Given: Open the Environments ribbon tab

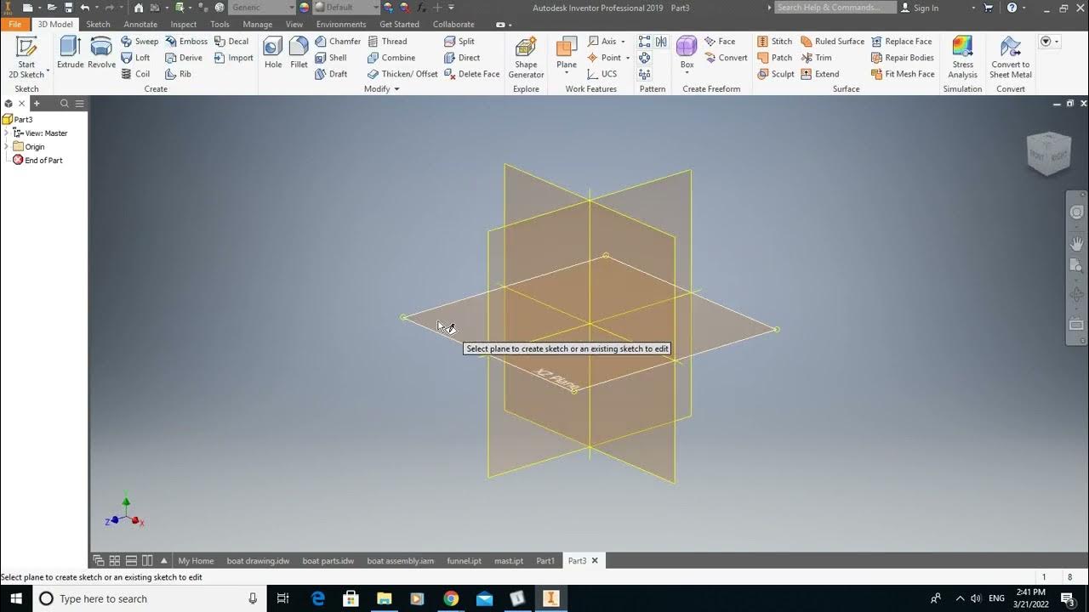Looking at the screenshot, I should (341, 24).
